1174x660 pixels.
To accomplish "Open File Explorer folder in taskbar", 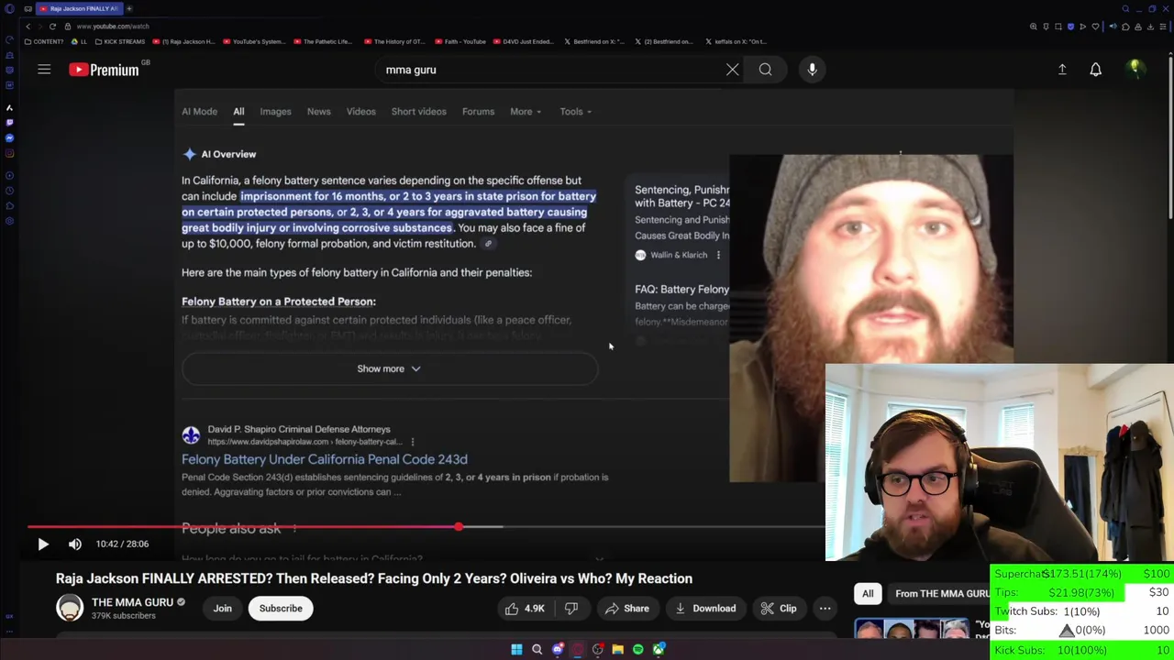I will [618, 650].
